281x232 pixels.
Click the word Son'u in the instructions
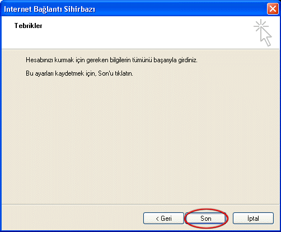pos(106,73)
